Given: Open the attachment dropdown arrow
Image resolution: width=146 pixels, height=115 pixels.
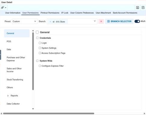Looking at the screenshot, I should pyautogui.click(x=6, y=8).
